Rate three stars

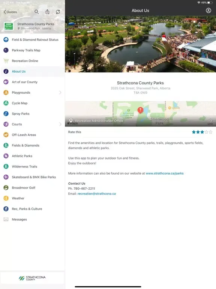(x=202, y=132)
